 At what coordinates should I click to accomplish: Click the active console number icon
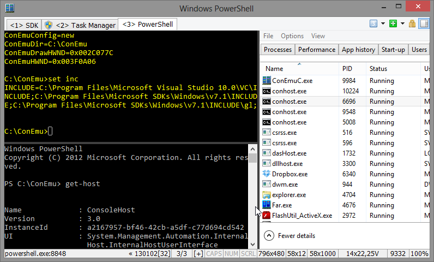click(x=373, y=23)
